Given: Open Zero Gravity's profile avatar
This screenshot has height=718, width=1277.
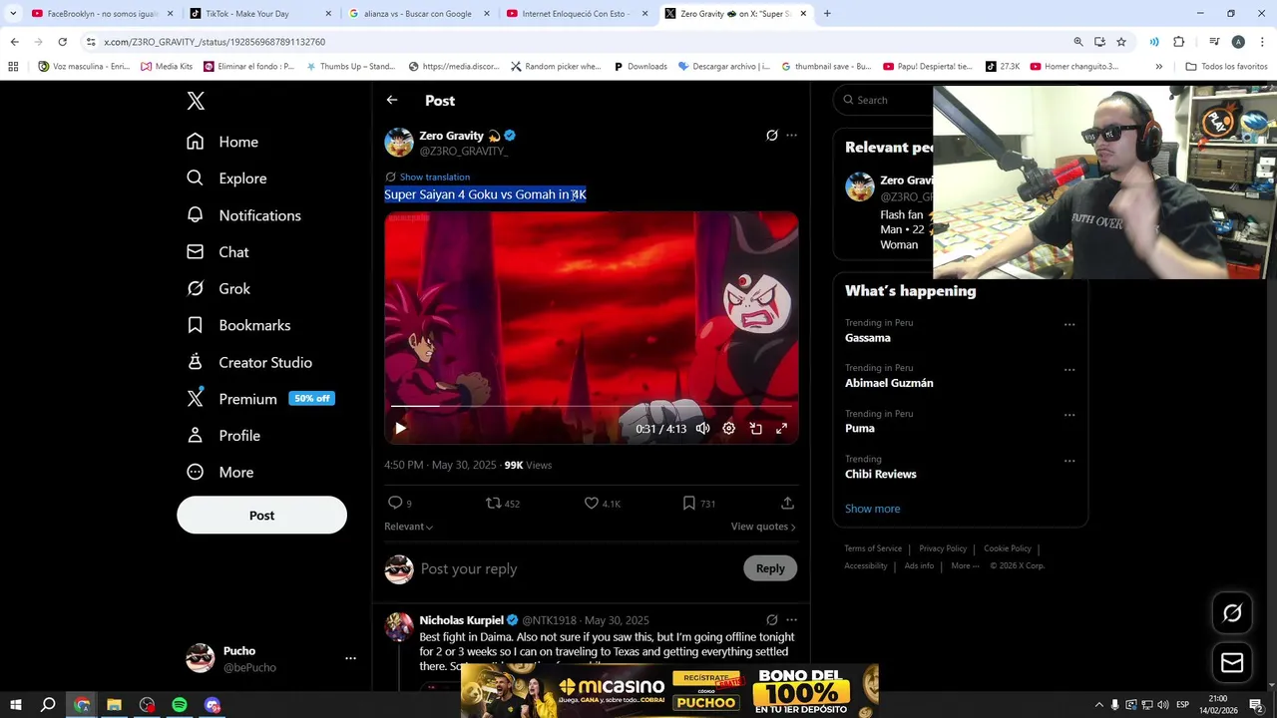Looking at the screenshot, I should [x=399, y=143].
